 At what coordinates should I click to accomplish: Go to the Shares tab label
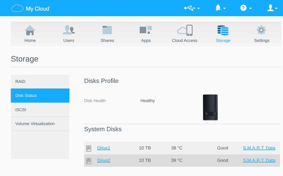pos(107,40)
